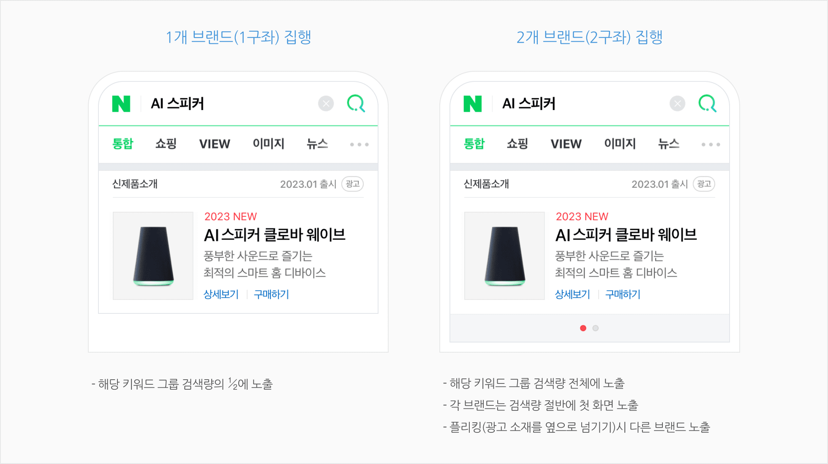Open 이미지 tab in left mockup

(x=268, y=144)
